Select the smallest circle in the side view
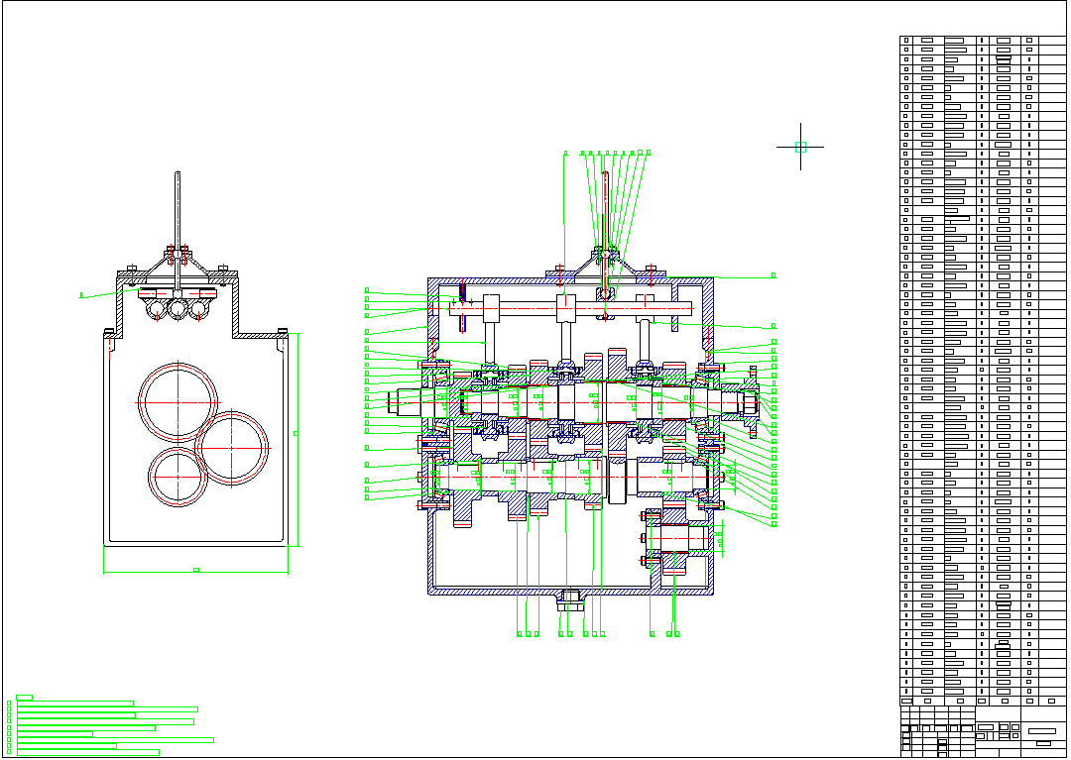The height and width of the screenshot is (760, 1071). [x=178, y=477]
